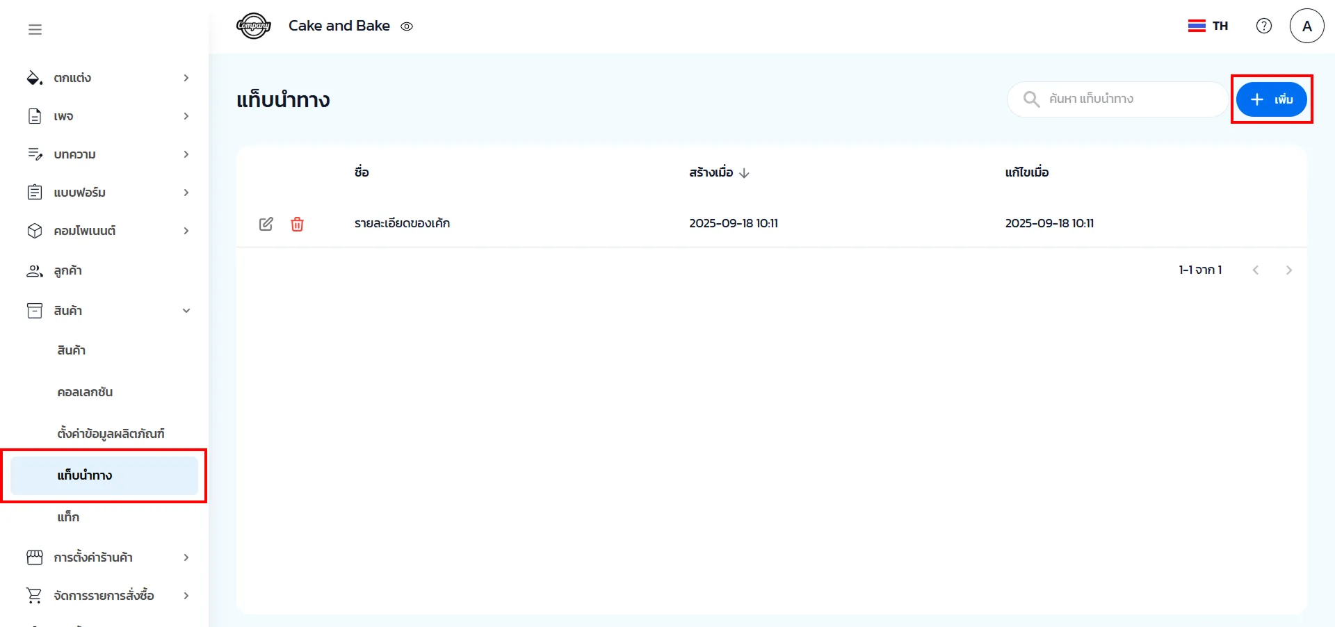
Task: Open the help question mark icon
Action: tap(1263, 26)
